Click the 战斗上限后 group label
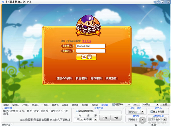 coord(136,108)
